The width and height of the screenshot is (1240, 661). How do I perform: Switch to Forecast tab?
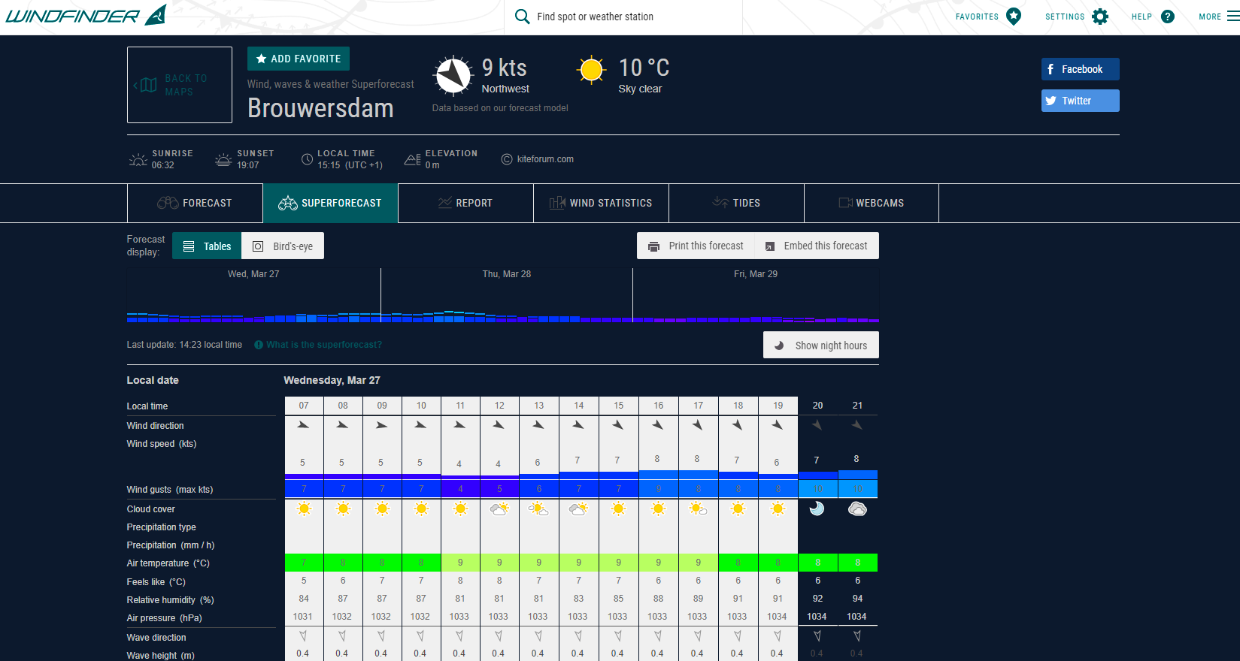coord(195,203)
